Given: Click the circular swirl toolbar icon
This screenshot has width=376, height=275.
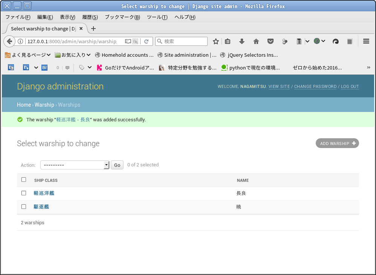Looking at the screenshot, I should tap(335, 41).
